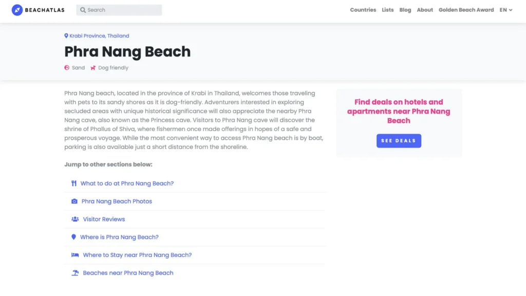The width and height of the screenshot is (526, 296).
Task: Click the BeachAtlas compass logo icon
Action: 17,10
